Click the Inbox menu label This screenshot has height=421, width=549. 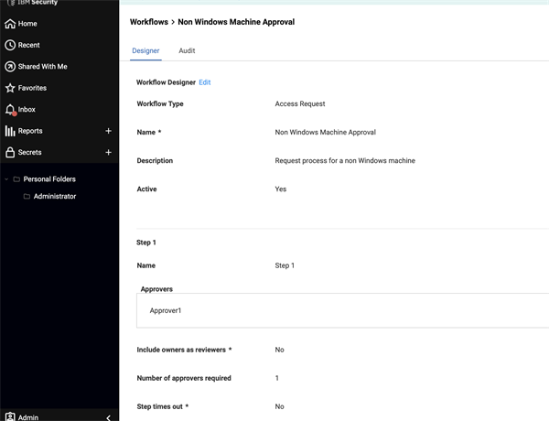27,110
